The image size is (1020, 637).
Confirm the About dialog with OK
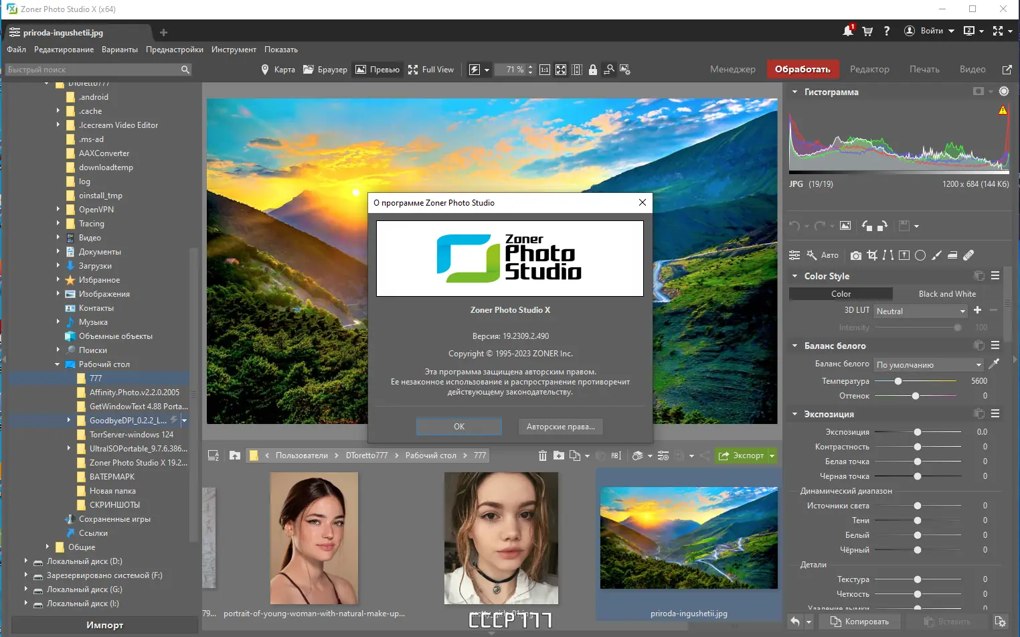[459, 427]
